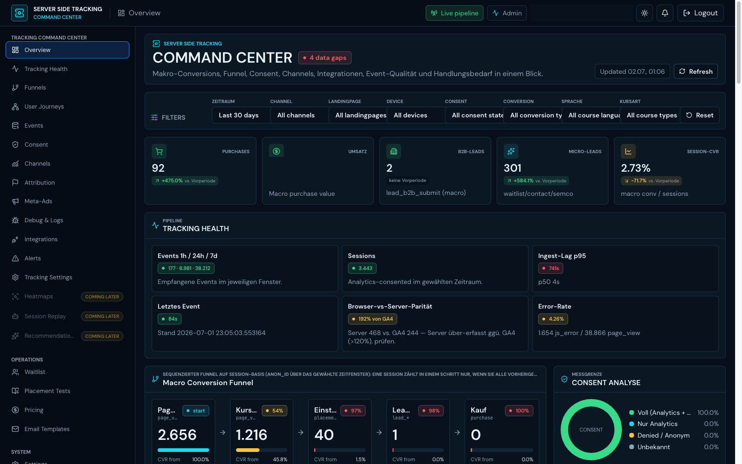
Task: Open Tracking Health in the sidebar
Action: click(x=67, y=69)
